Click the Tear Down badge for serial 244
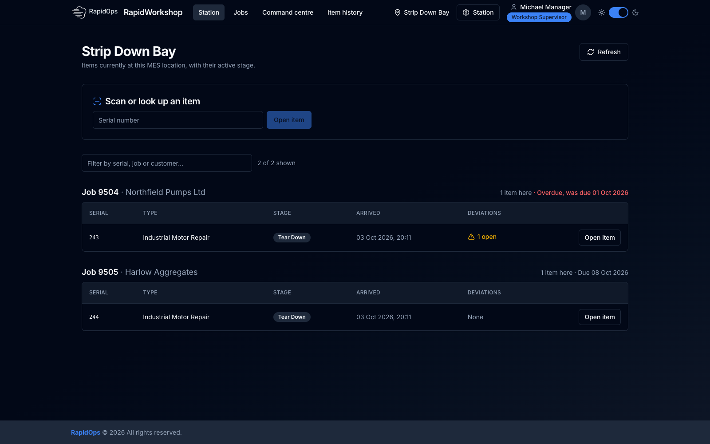Image resolution: width=710 pixels, height=444 pixels. click(292, 317)
